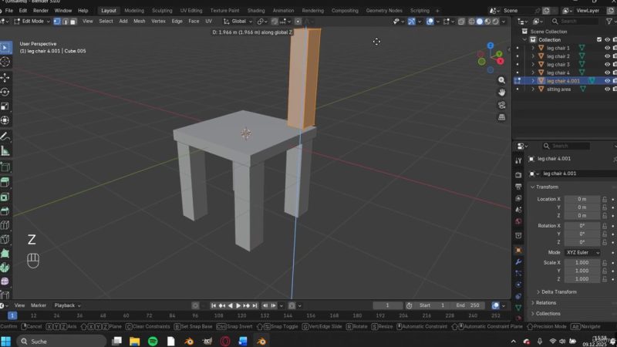Viewport: 617px width, 347px height.
Task: Activate the Measure tool in the toolbar
Action: point(5,151)
